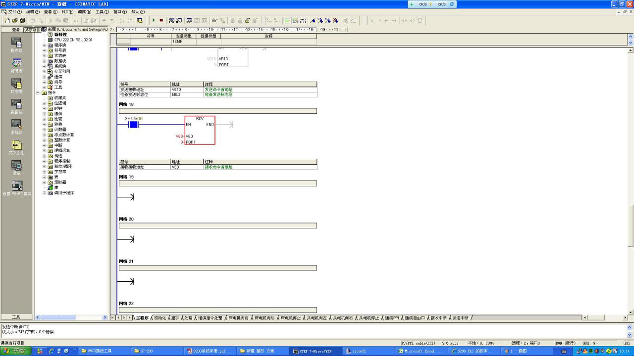Open the 工具 menu
The image size is (634, 356).
(x=102, y=11)
